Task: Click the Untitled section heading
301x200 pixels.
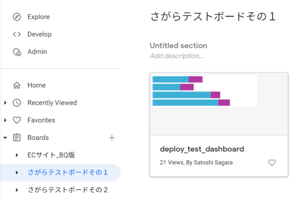Action: point(178,46)
